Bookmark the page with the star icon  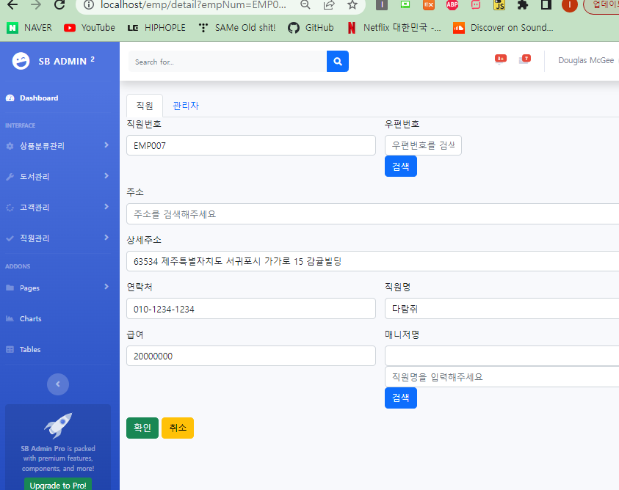tap(352, 4)
